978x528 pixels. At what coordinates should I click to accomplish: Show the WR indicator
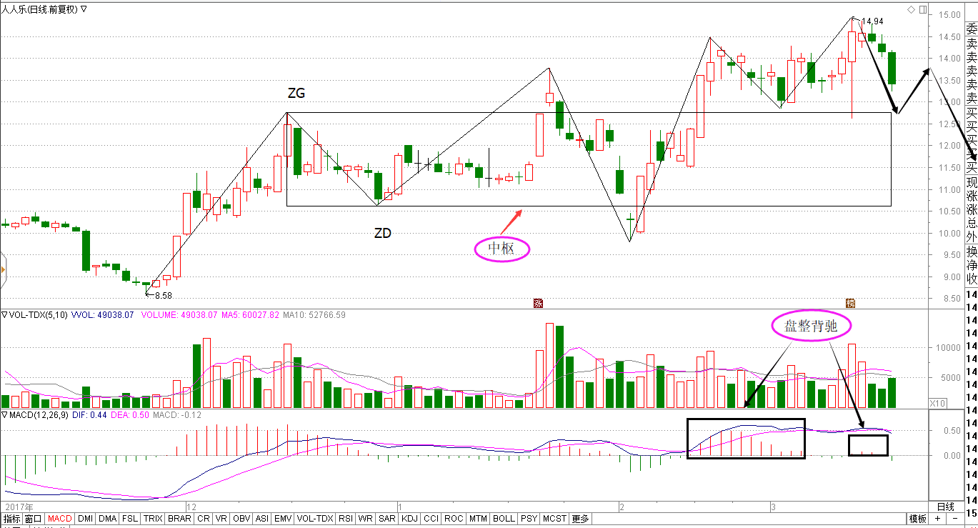(366, 519)
